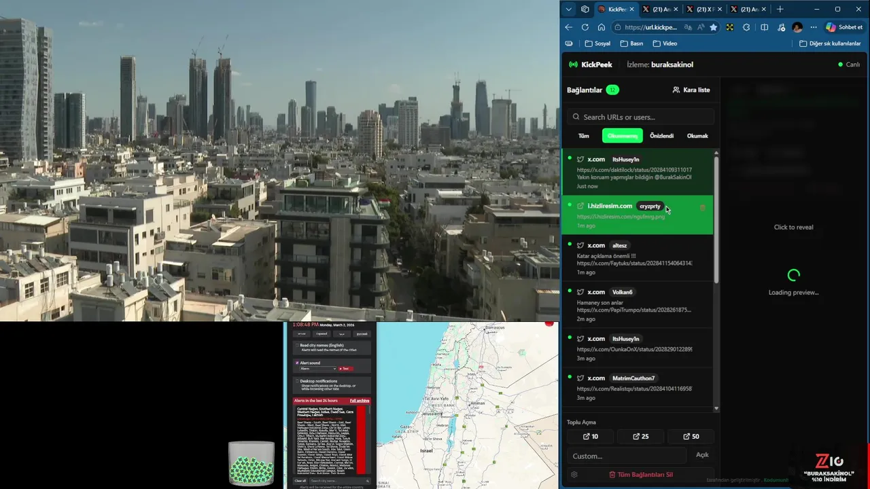Viewport: 870px width, 489px height.
Task: Select the green Okunmamış filter tab
Action: [x=622, y=136]
